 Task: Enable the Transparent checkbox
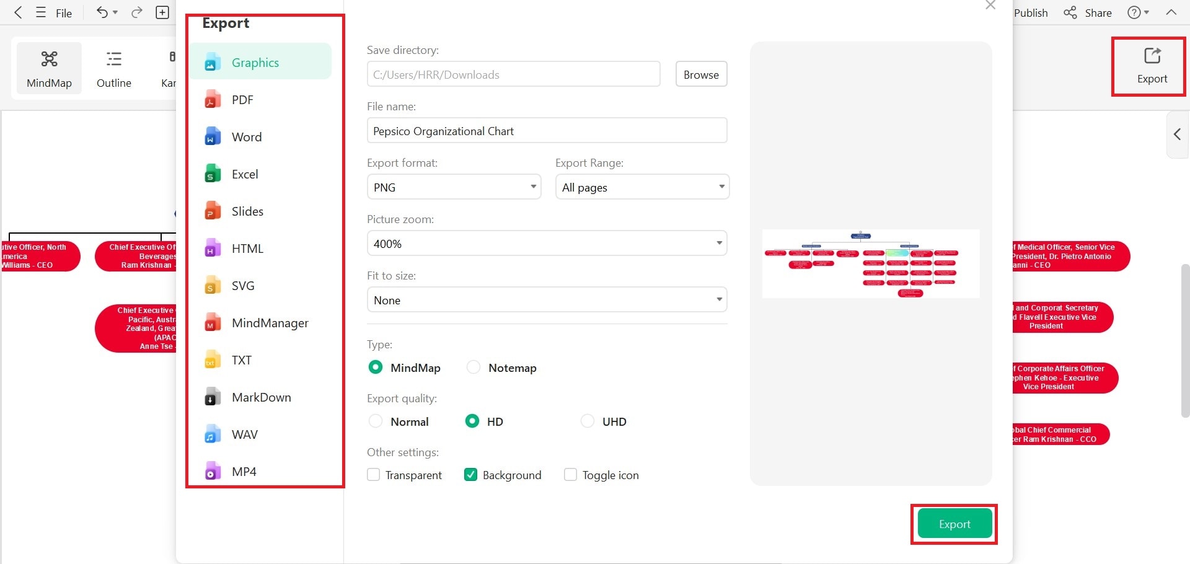(374, 475)
